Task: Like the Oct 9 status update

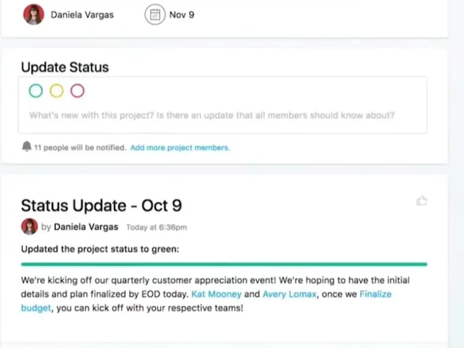Action: click(x=421, y=201)
